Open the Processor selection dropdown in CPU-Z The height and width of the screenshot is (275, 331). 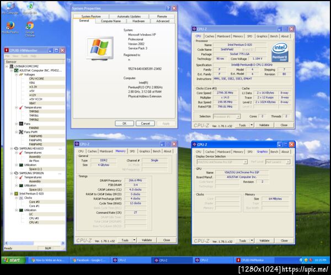(x=238, y=116)
